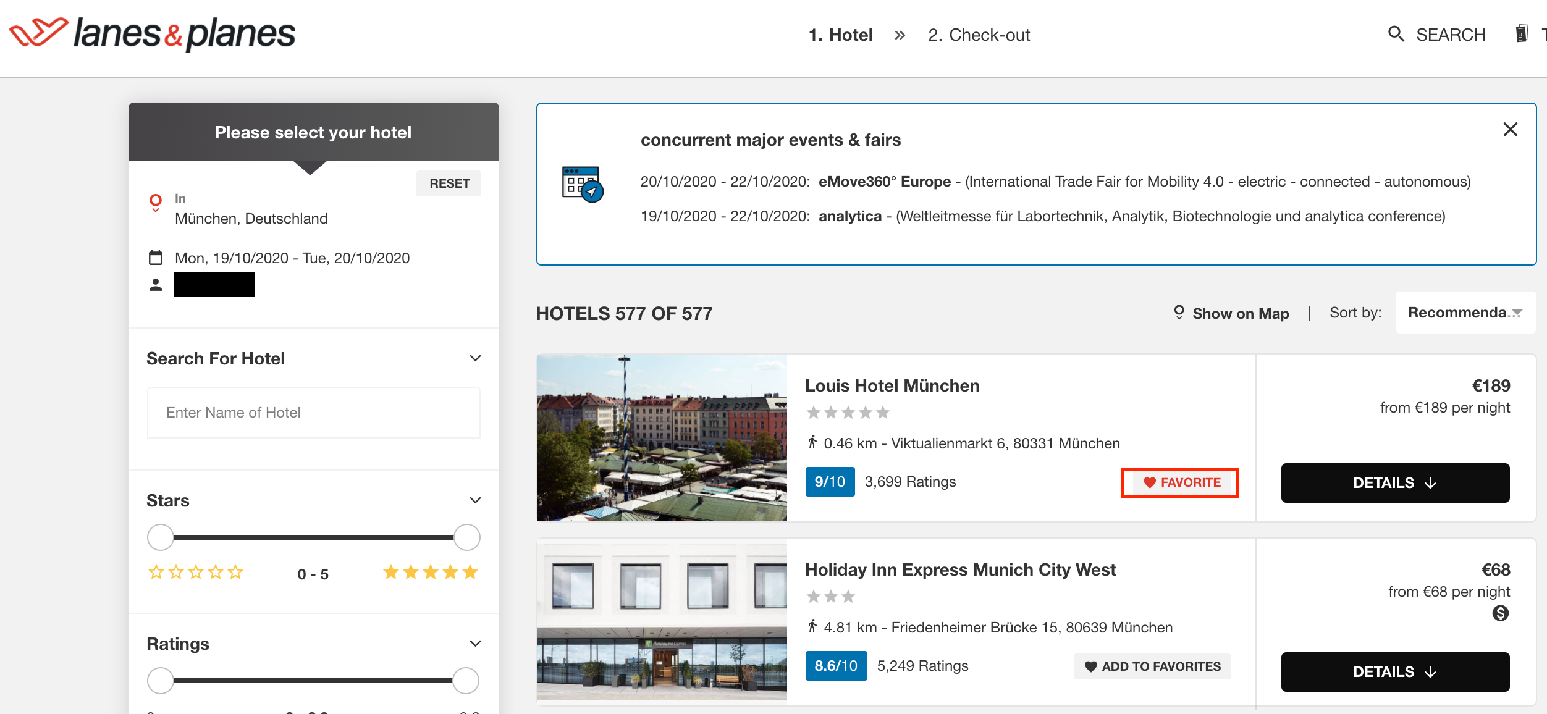
Task: Open the search magnifier icon
Action: pyautogui.click(x=1396, y=34)
